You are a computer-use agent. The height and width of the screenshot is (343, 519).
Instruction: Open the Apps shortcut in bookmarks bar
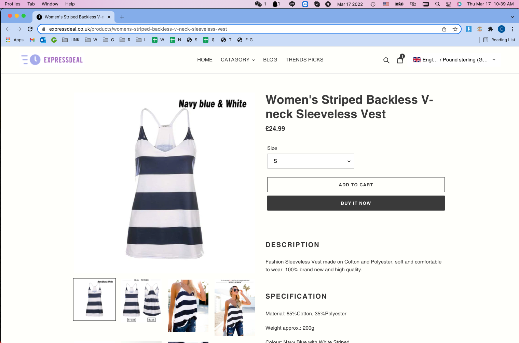(15, 40)
